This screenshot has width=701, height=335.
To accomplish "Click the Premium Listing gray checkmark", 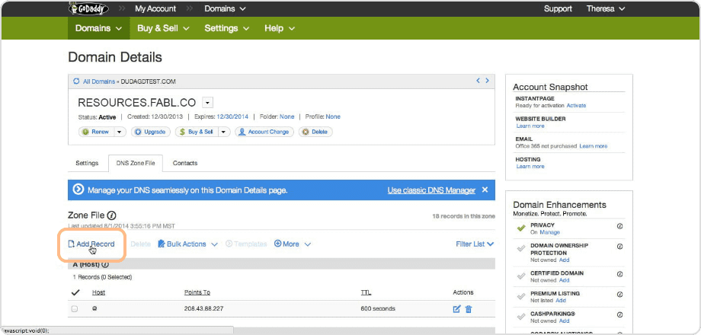I will point(521,296).
